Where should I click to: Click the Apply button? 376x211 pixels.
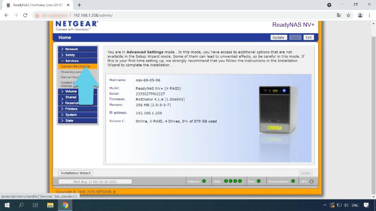click(x=306, y=173)
